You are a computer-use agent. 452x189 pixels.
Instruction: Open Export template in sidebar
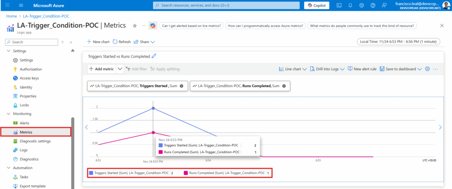[x=33, y=186]
